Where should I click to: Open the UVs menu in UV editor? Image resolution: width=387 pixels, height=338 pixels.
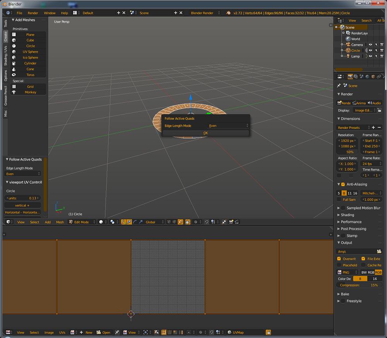tap(62, 332)
